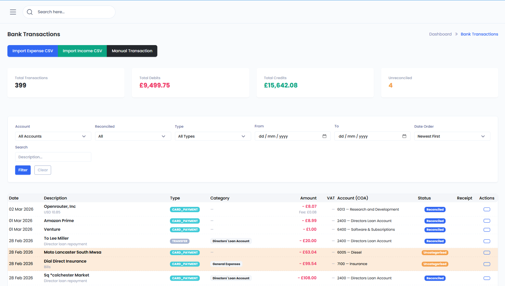The width and height of the screenshot is (505, 286).
Task: Go to Dashboard via the breadcrumb
Action: pyautogui.click(x=440, y=34)
